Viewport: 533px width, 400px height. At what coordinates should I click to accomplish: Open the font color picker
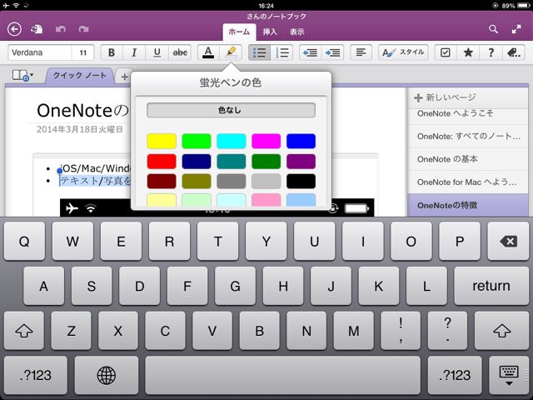point(208,52)
